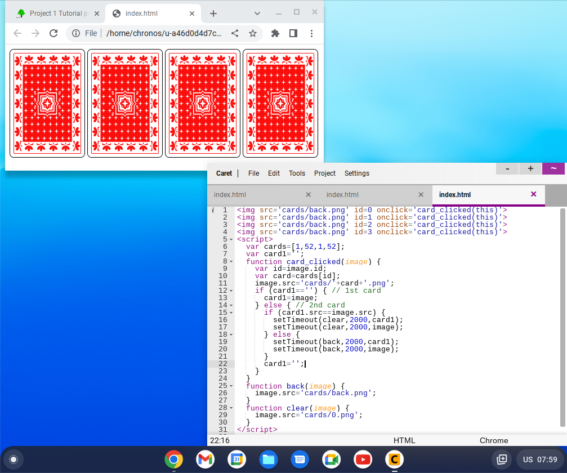Fold the back function at line 25

231,386
